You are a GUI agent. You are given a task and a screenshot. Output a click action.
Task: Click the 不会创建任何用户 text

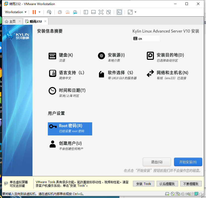click(71, 149)
